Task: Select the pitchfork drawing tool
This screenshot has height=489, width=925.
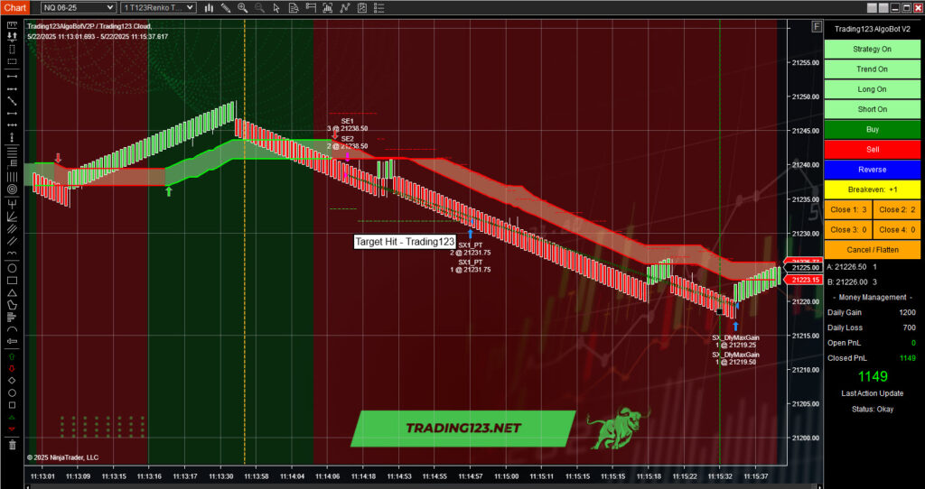Action: click(x=12, y=204)
